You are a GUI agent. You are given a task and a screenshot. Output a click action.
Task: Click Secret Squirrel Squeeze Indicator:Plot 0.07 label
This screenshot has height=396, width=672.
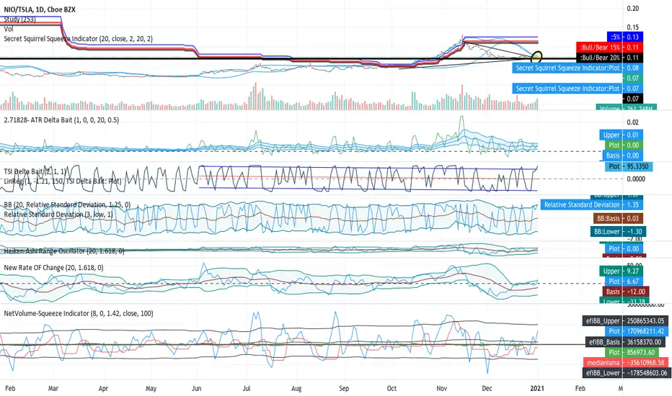(578, 89)
